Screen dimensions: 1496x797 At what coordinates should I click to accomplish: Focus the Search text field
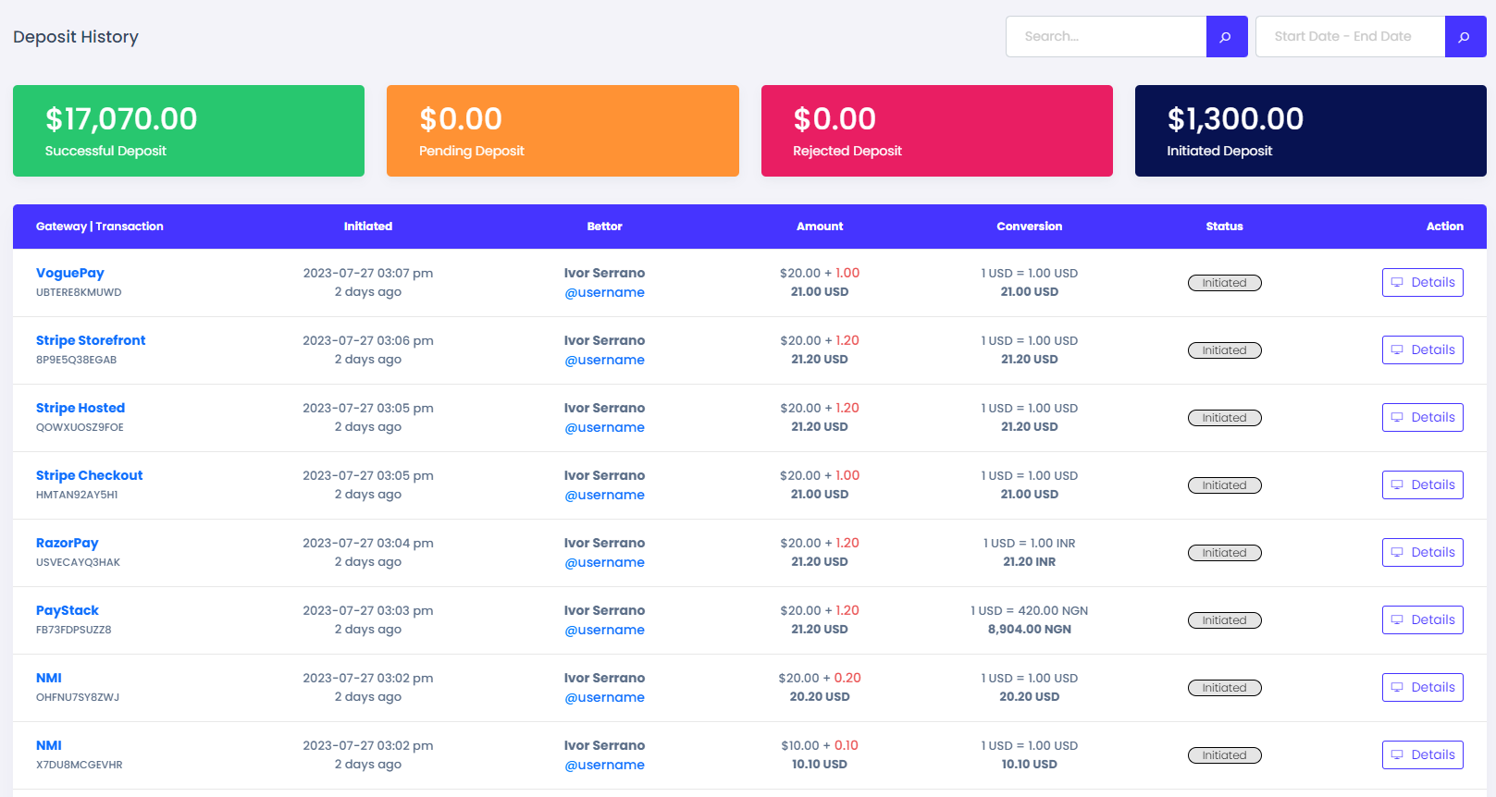(1106, 37)
